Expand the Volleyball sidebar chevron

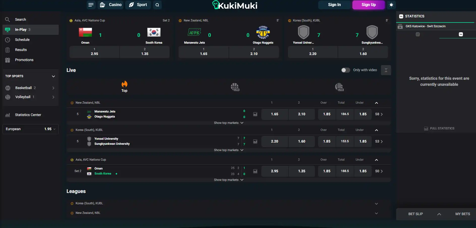pyautogui.click(x=53, y=97)
